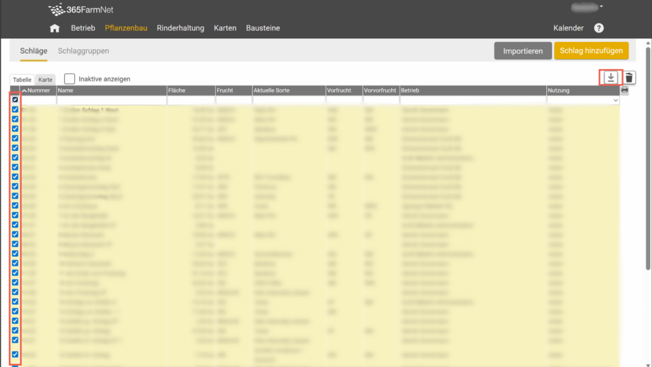
Task: Open help via the question mark icon
Action: 599,28
